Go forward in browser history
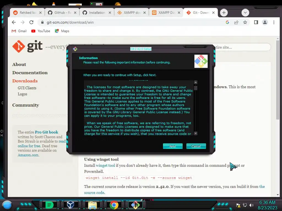Viewport: 282px width, 211px height. 23,22
